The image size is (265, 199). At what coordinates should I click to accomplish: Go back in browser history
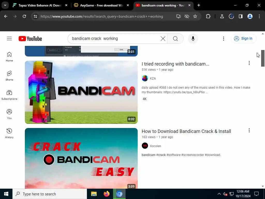(x=6, y=16)
